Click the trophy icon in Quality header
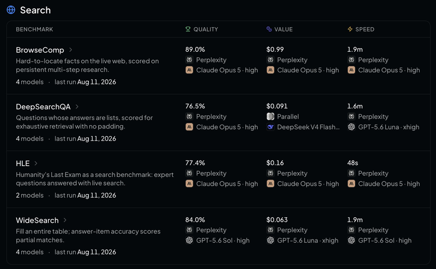 188,29
